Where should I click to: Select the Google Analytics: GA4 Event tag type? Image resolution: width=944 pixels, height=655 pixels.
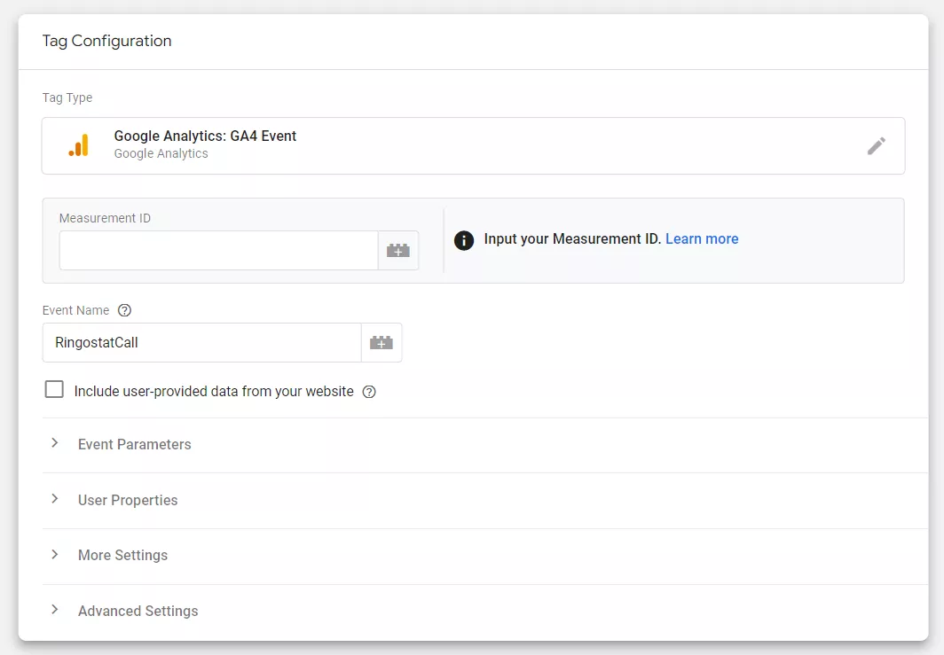[x=473, y=145]
